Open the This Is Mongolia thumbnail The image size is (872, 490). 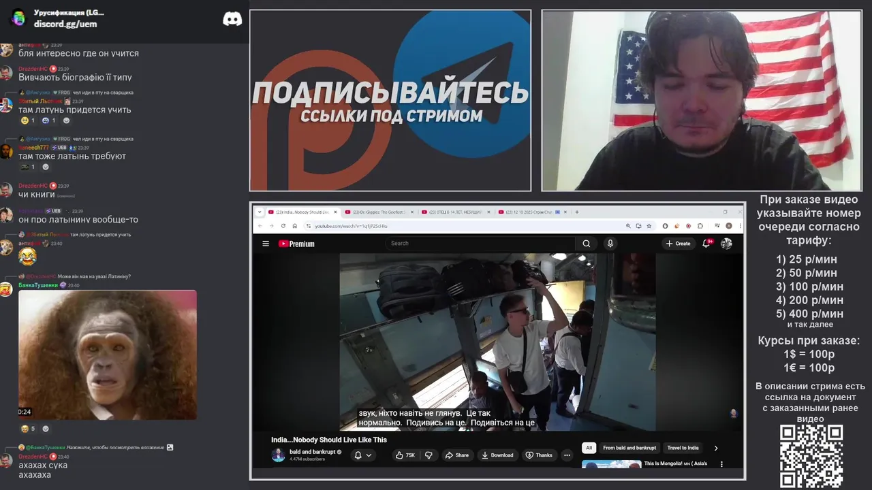[611, 464]
